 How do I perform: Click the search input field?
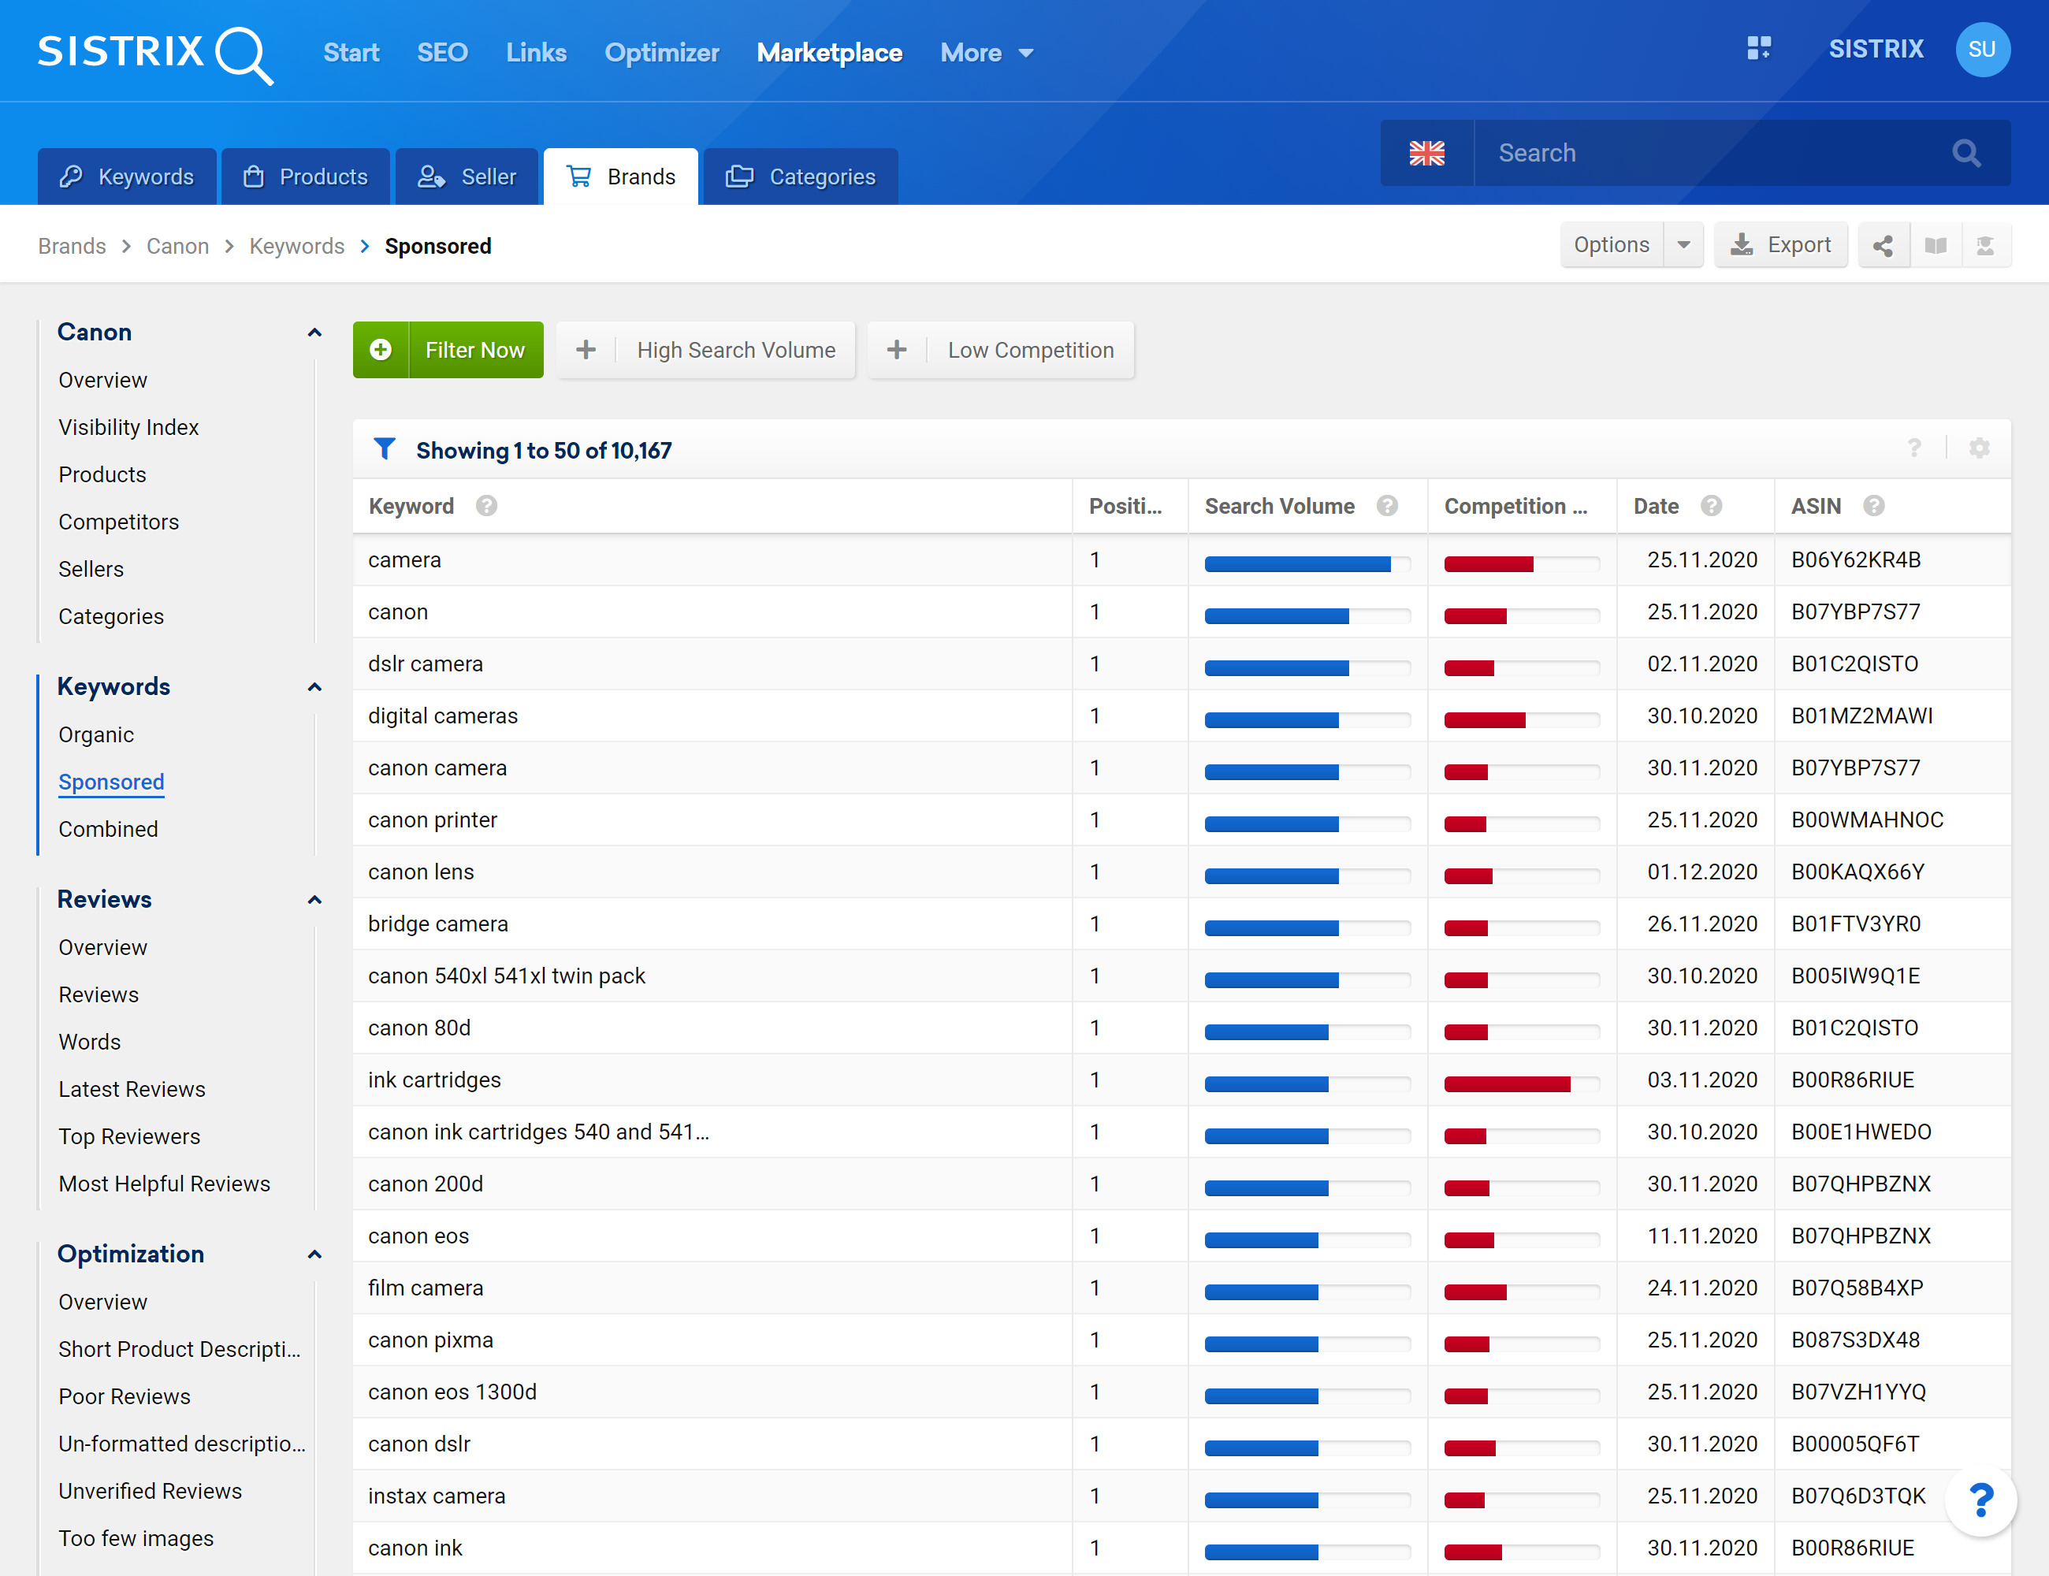pos(1712,152)
